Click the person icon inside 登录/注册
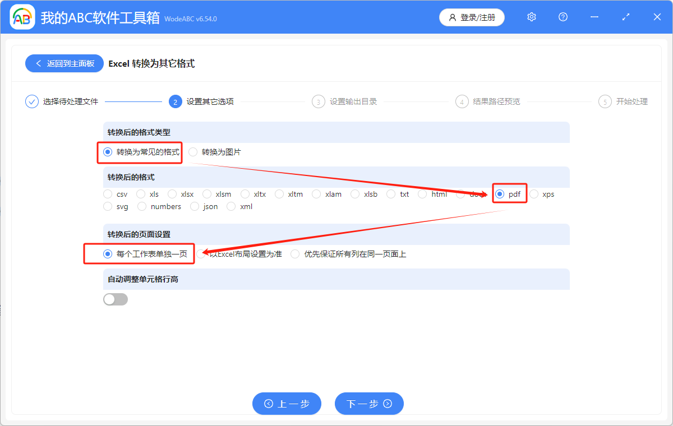The width and height of the screenshot is (673, 426). [x=452, y=17]
